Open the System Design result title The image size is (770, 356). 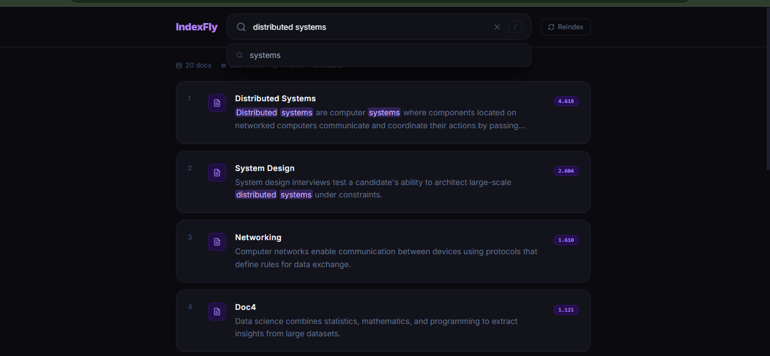point(264,168)
